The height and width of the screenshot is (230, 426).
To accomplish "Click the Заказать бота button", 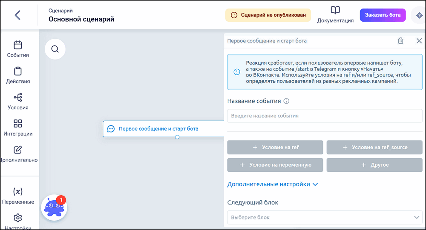I will pyautogui.click(x=383, y=15).
